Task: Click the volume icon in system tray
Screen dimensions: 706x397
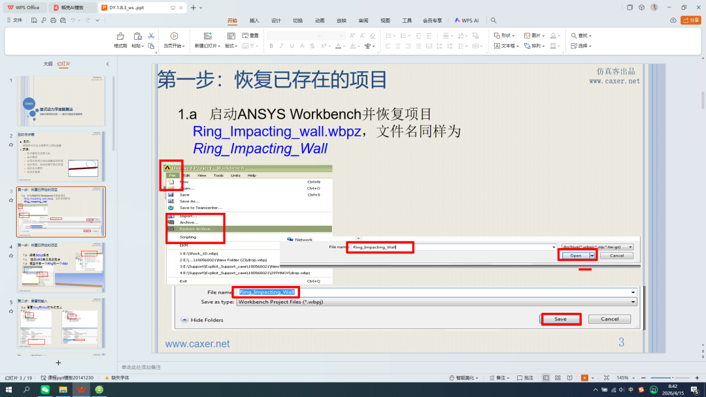Action: tap(622, 390)
